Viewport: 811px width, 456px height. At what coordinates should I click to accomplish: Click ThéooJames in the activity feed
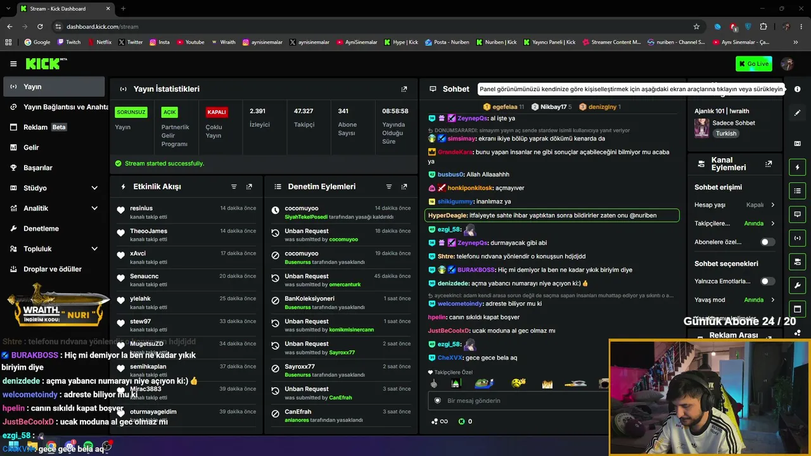tap(149, 231)
